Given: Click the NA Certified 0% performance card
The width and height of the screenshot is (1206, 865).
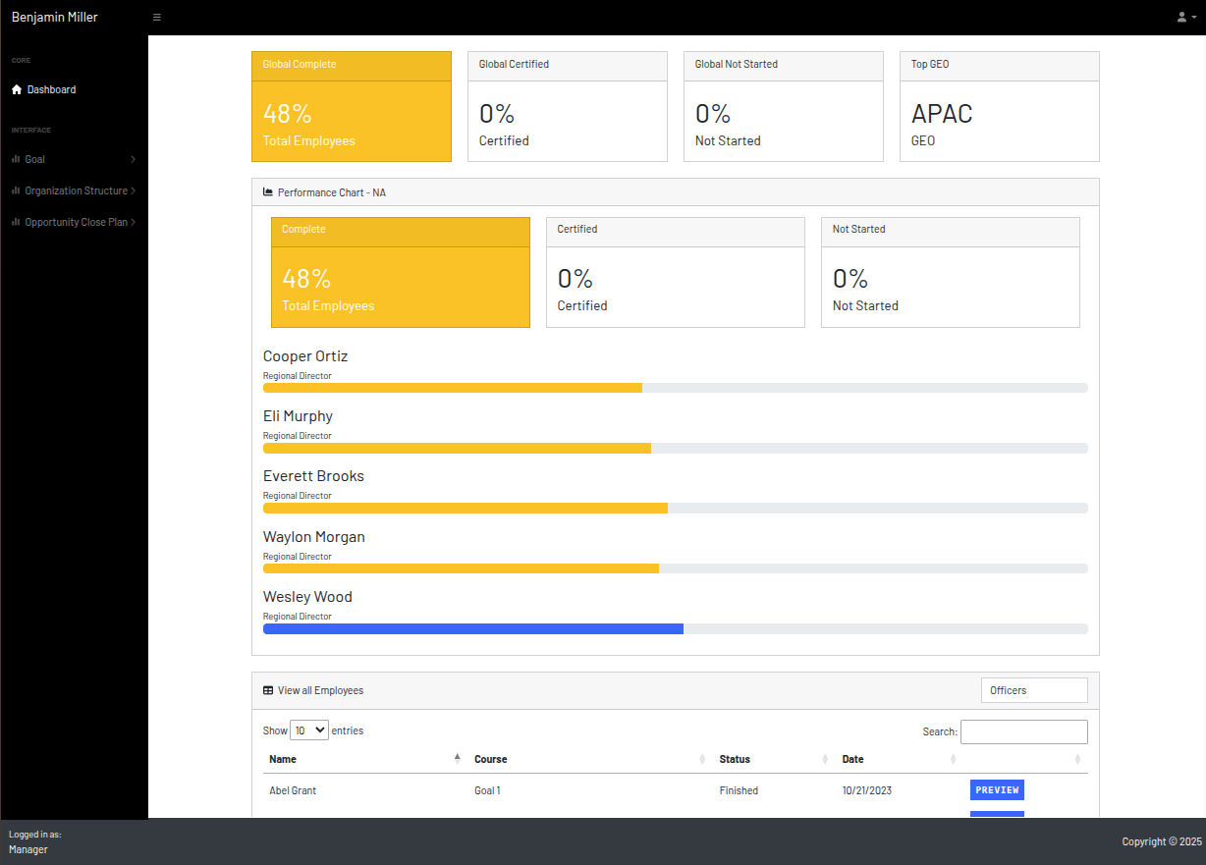Looking at the screenshot, I should (676, 272).
